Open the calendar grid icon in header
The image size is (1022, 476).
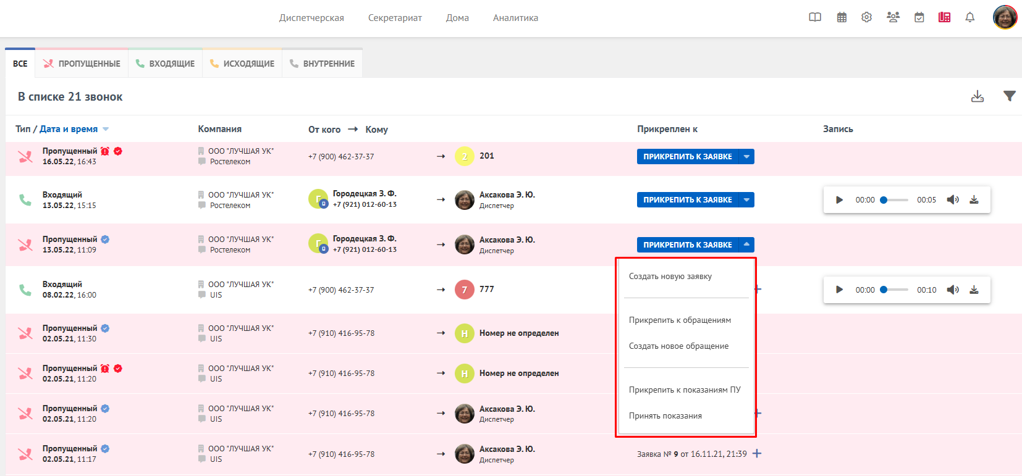[x=842, y=17]
